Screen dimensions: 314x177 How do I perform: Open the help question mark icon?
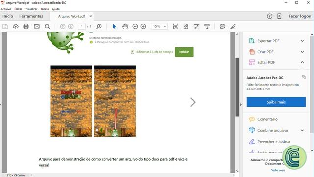coord(269,16)
